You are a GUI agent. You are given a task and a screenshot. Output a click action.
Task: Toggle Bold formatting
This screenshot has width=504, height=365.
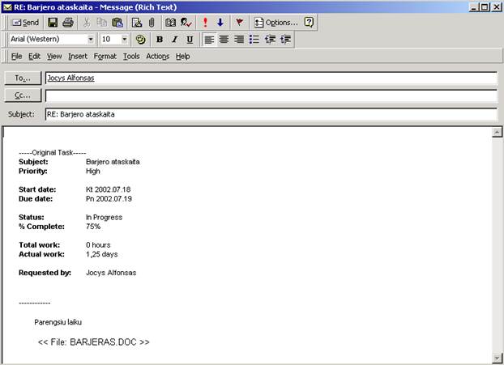click(160, 40)
